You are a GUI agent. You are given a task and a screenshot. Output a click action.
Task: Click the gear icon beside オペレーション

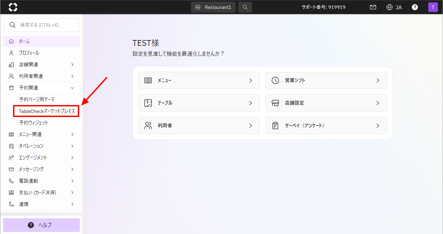click(x=11, y=146)
